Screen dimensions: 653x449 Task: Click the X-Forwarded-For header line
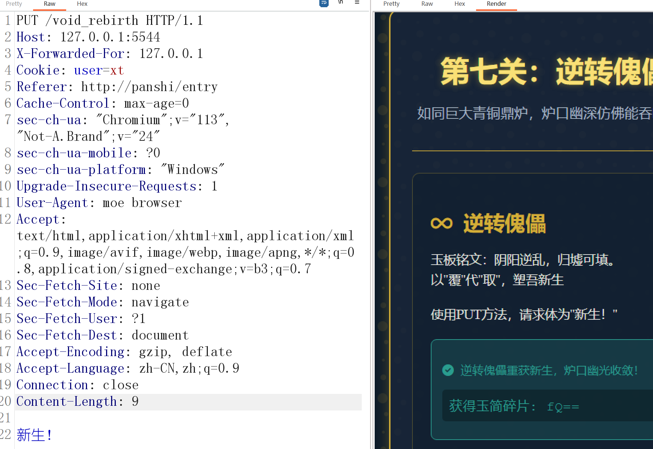tap(110, 54)
